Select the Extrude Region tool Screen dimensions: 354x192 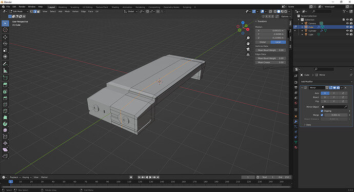(x=5, y=85)
